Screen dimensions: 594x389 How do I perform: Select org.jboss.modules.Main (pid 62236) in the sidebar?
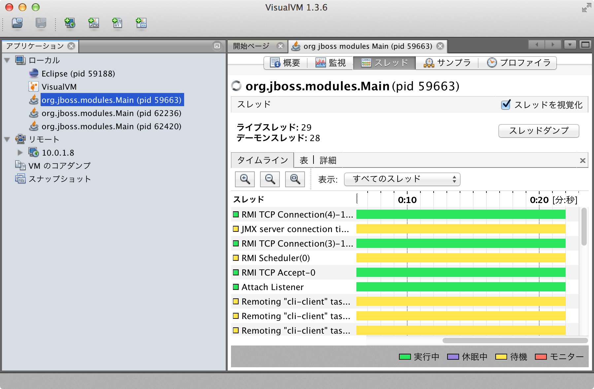click(x=111, y=113)
